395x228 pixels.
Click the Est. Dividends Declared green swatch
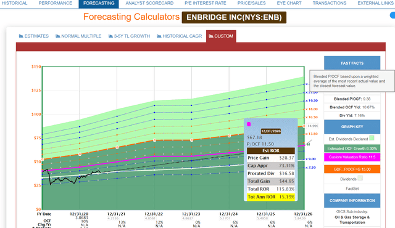point(372,138)
